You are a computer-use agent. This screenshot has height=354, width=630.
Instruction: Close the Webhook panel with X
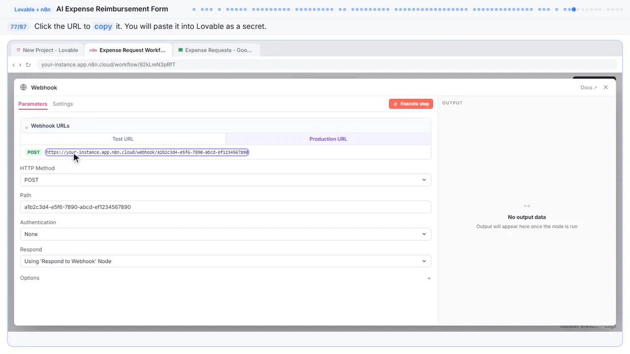tap(606, 88)
